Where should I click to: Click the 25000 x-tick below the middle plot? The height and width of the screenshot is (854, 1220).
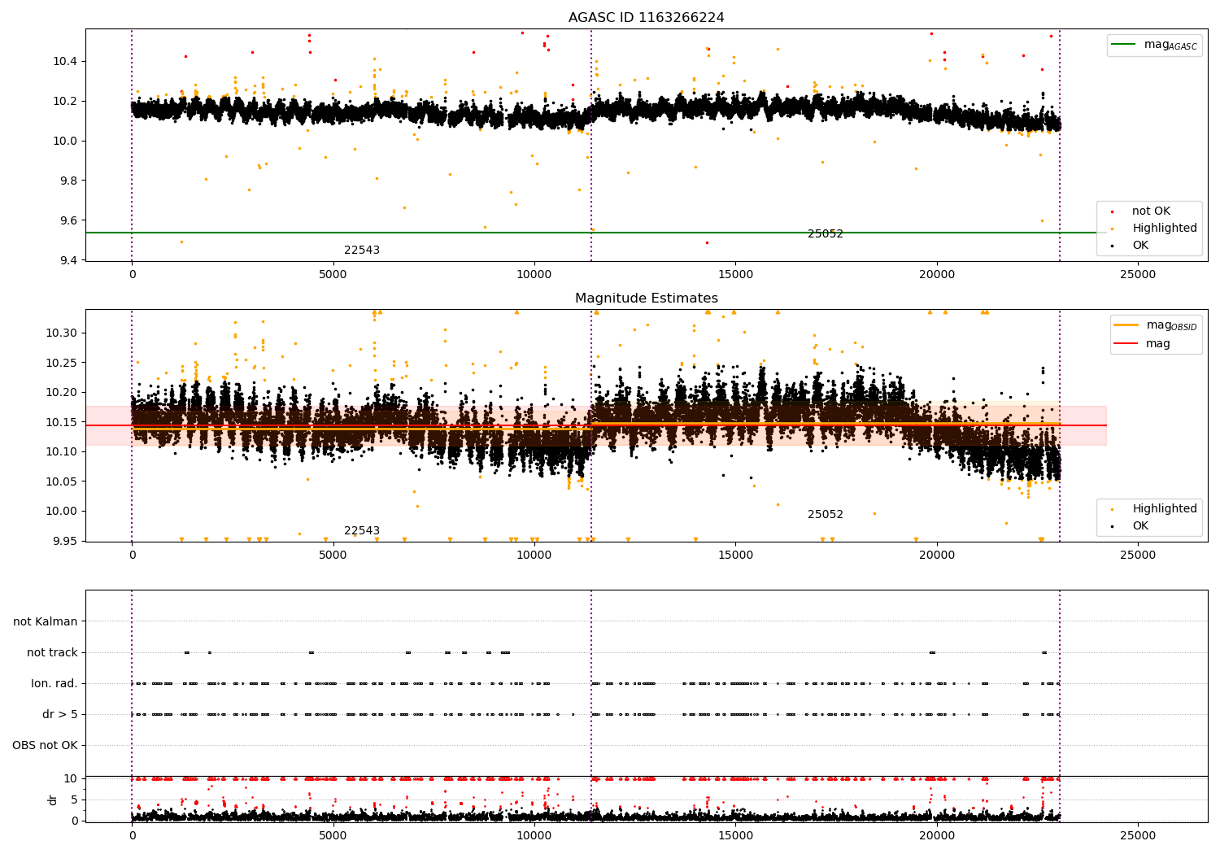coord(1138,556)
